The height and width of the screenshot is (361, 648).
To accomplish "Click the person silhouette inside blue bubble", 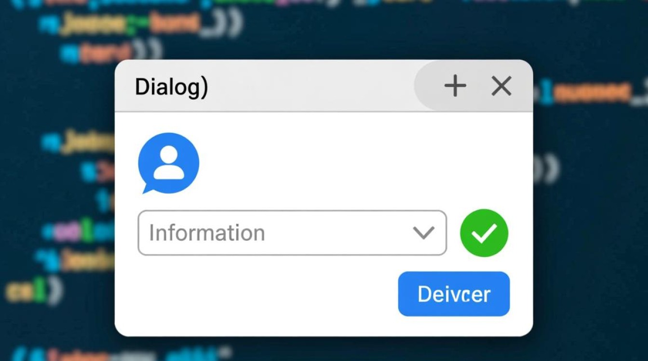I will [169, 163].
